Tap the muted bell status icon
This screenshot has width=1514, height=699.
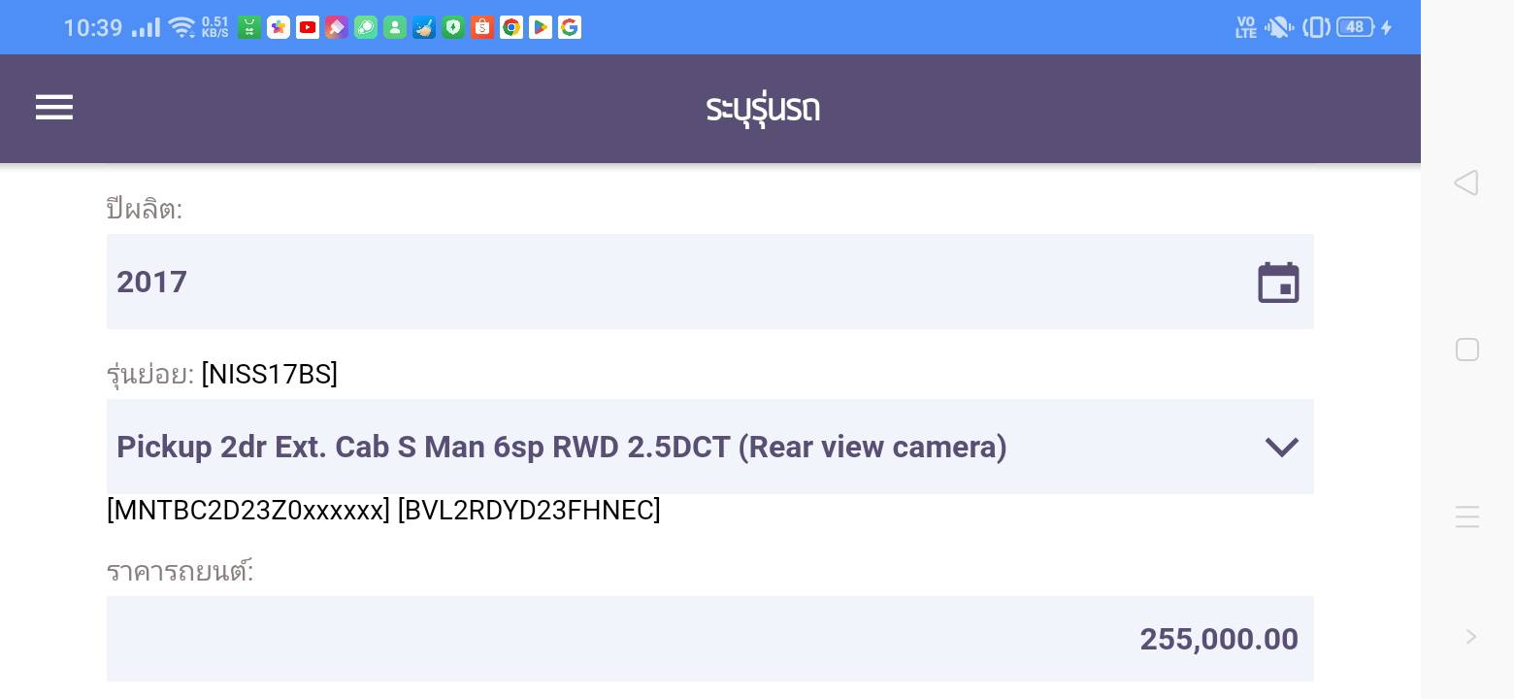point(1279,27)
